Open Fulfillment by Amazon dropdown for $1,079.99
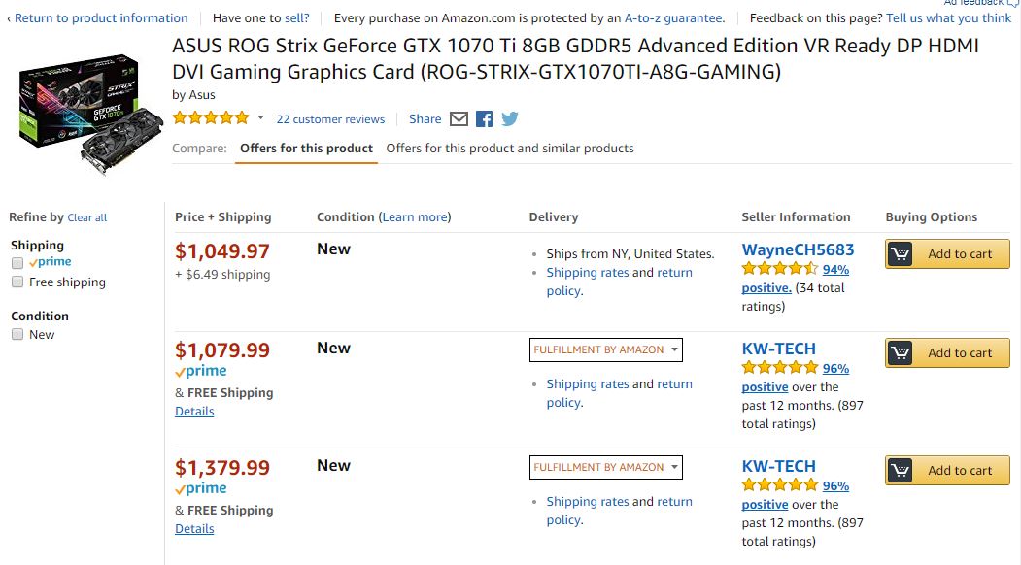 point(606,349)
